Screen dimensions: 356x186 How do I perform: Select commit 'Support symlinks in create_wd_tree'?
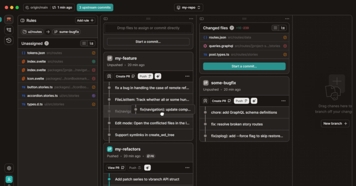click(148, 135)
